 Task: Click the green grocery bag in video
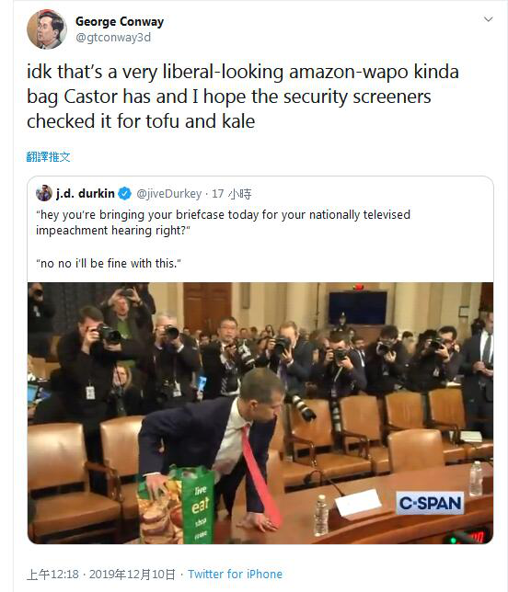[176, 506]
